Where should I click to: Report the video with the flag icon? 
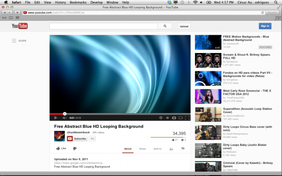click(x=183, y=148)
